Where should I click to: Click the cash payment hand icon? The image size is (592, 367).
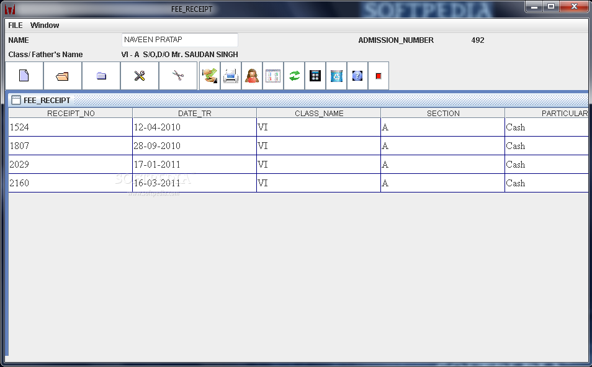[210, 76]
